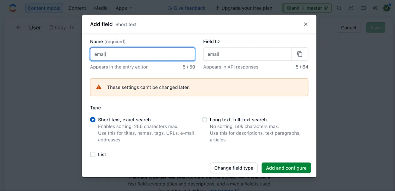Click the 'Appears in the entry editor' hint
Image resolution: width=395 pixels, height=191 pixels.
[119, 67]
